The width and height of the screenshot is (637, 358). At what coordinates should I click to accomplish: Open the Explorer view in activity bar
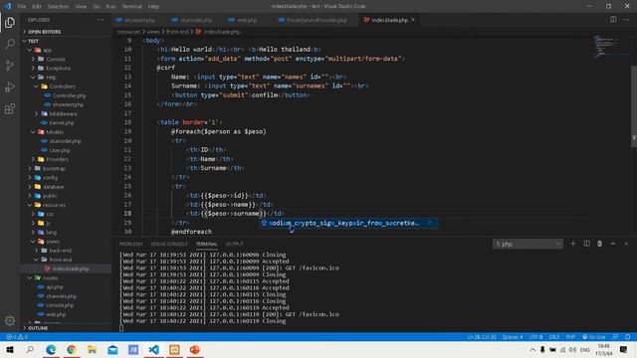[10, 22]
